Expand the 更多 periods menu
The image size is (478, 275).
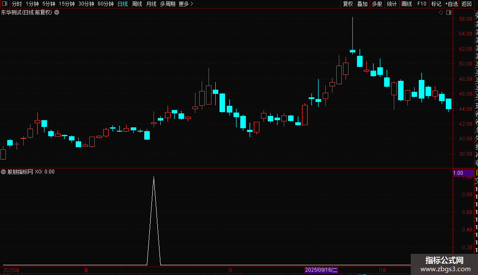coord(186,4)
